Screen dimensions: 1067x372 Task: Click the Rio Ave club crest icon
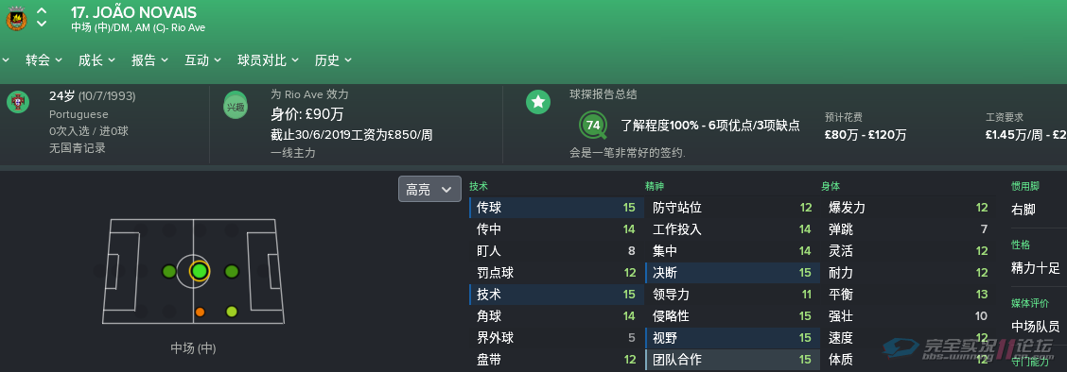pos(16,18)
